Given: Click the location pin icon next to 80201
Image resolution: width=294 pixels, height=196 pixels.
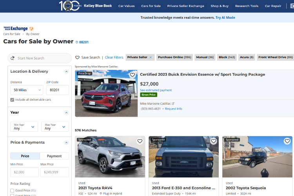Looking at the screenshot, I should [77, 42].
